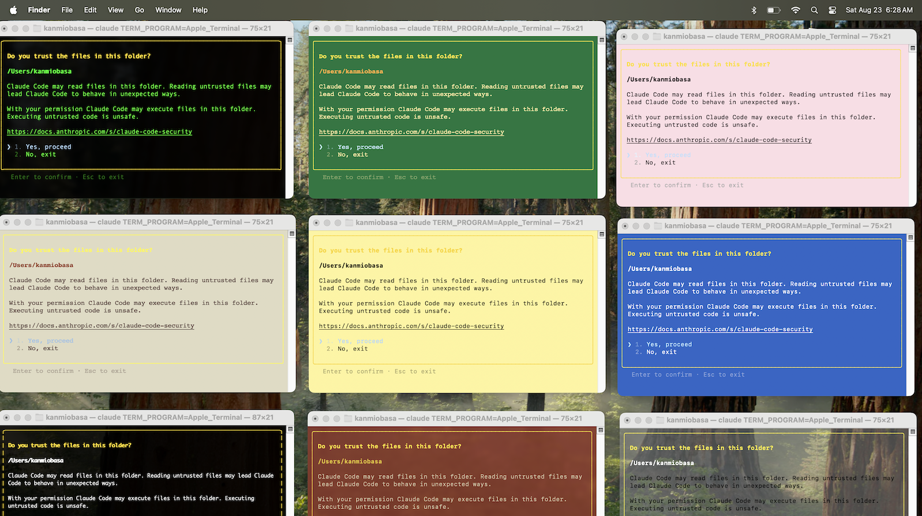Select "Yes, proceed" in top-left black terminal

48,147
